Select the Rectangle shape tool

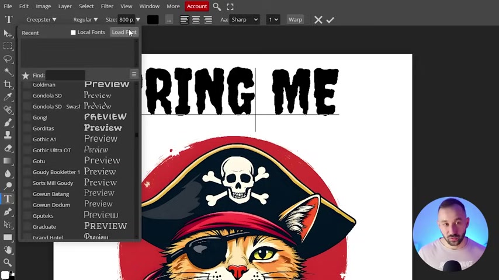pos(8,237)
